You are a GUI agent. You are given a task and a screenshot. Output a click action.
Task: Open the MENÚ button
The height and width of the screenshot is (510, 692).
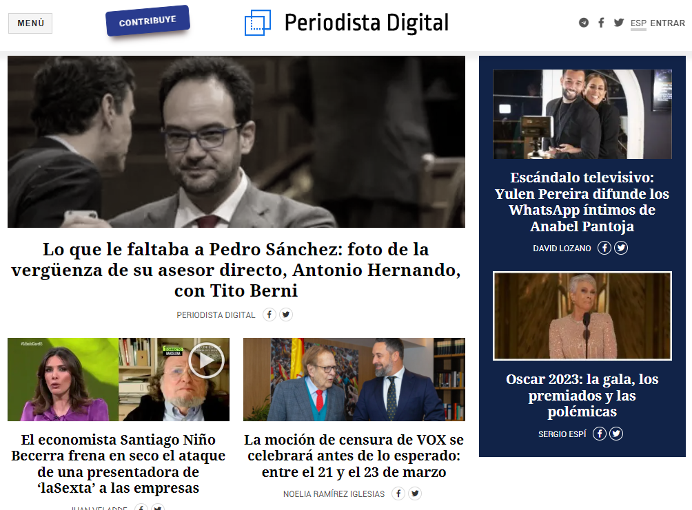30,23
